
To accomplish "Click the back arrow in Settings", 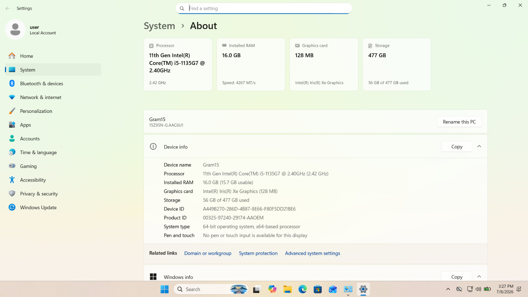I will 8,8.
